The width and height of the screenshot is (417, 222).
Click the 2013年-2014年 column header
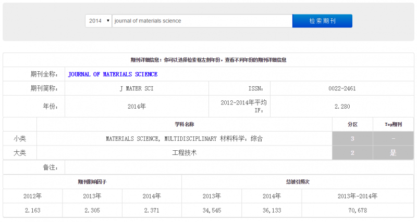coord(358,196)
